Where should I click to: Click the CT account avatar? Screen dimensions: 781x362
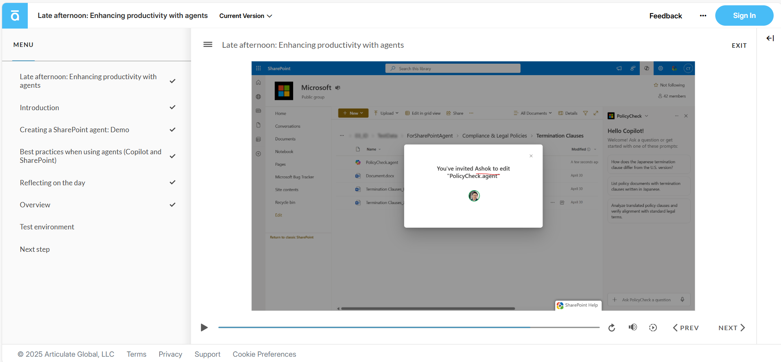tap(688, 68)
